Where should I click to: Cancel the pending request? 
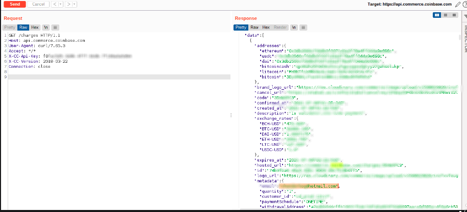tap(38, 4)
